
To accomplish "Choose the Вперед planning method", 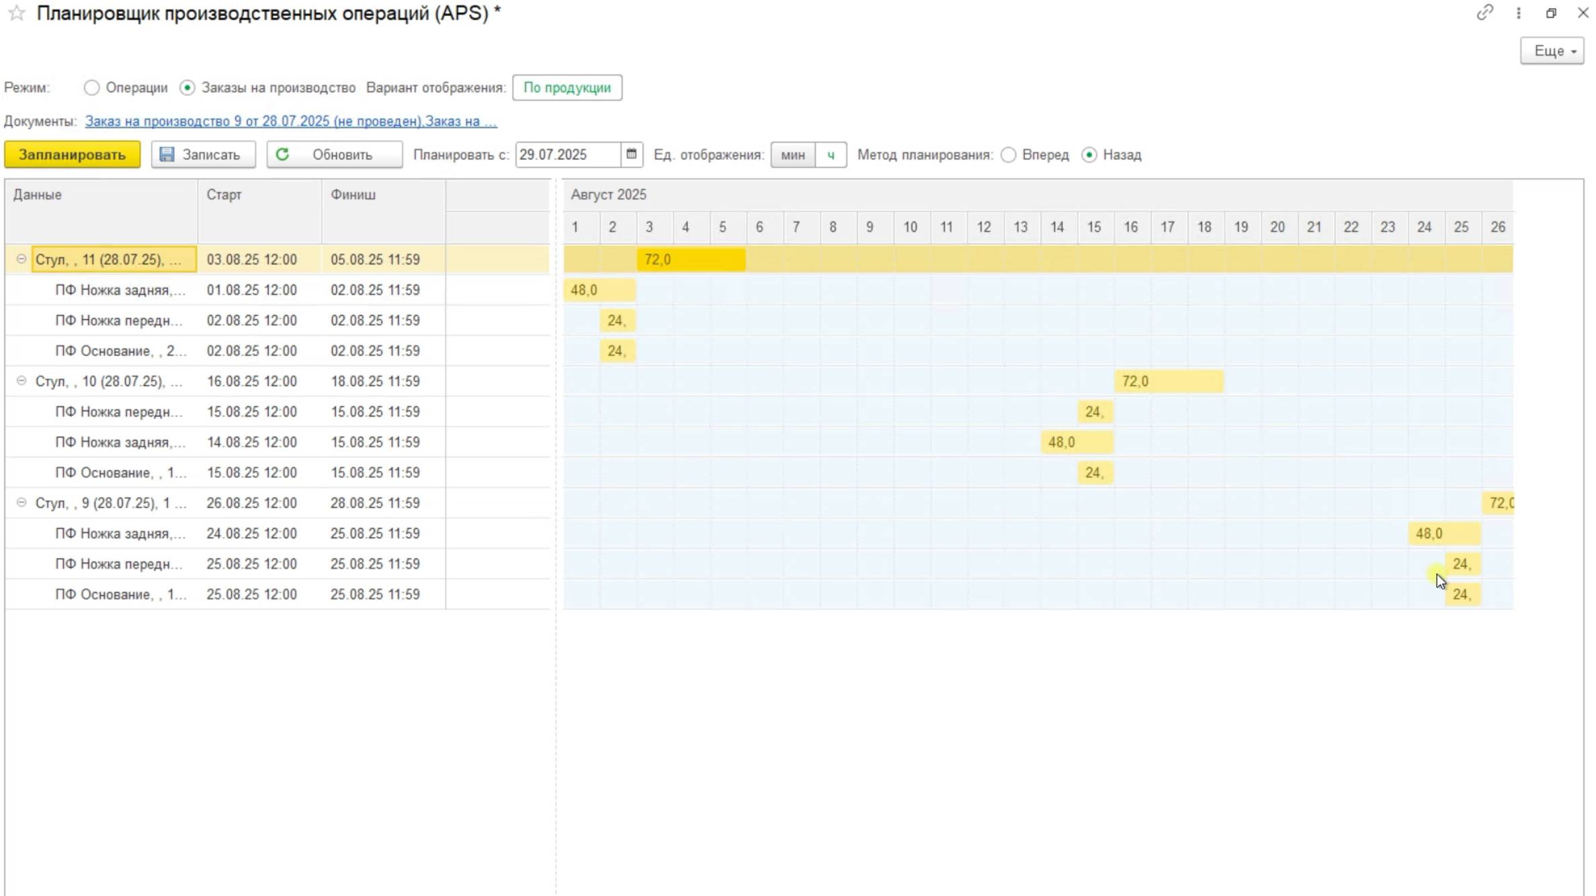I will 1008,155.
